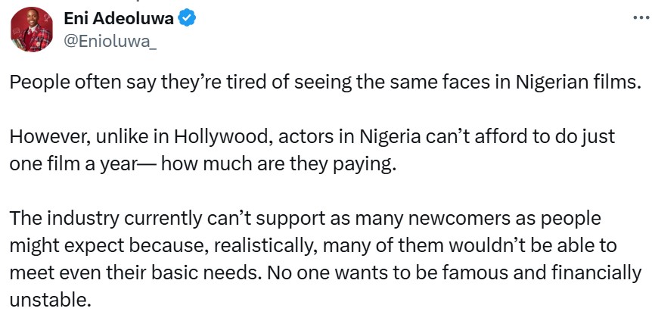Click the line starting "However, unlike in Hollywood"
Viewport: 652px width, 327px height.
pos(312,137)
